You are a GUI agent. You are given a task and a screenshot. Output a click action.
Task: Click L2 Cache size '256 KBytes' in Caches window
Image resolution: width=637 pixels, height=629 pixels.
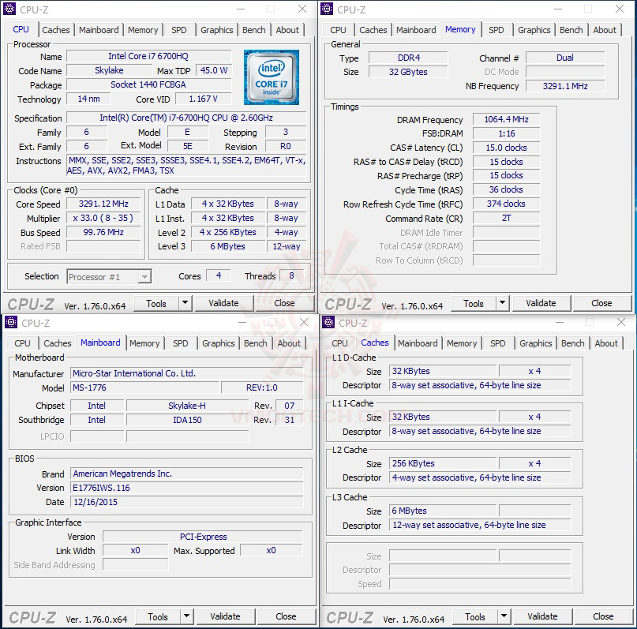pos(444,463)
